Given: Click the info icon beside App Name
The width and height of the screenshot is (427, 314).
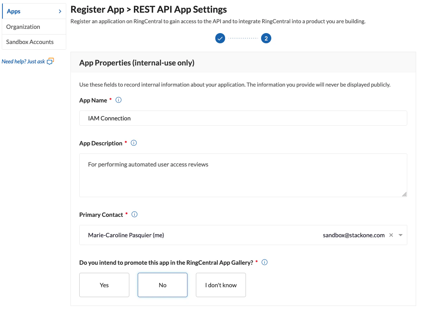Looking at the screenshot, I should coord(118,100).
